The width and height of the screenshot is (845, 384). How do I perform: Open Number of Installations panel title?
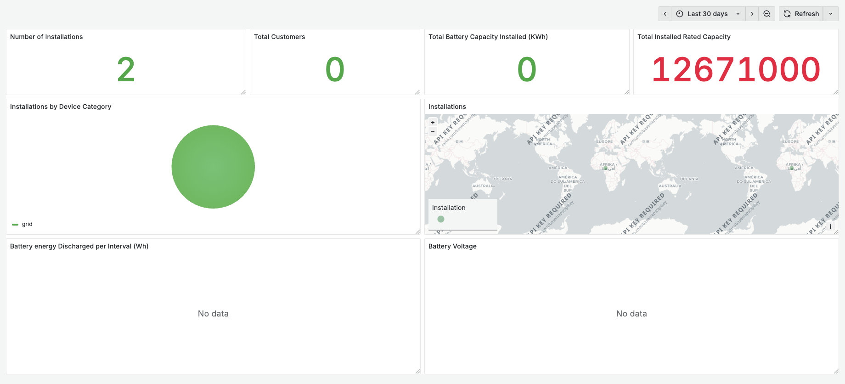pos(46,37)
